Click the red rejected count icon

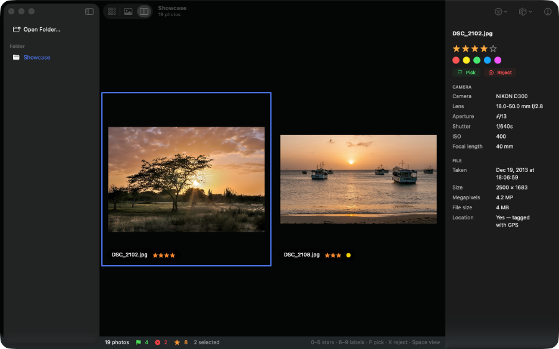pos(158,342)
